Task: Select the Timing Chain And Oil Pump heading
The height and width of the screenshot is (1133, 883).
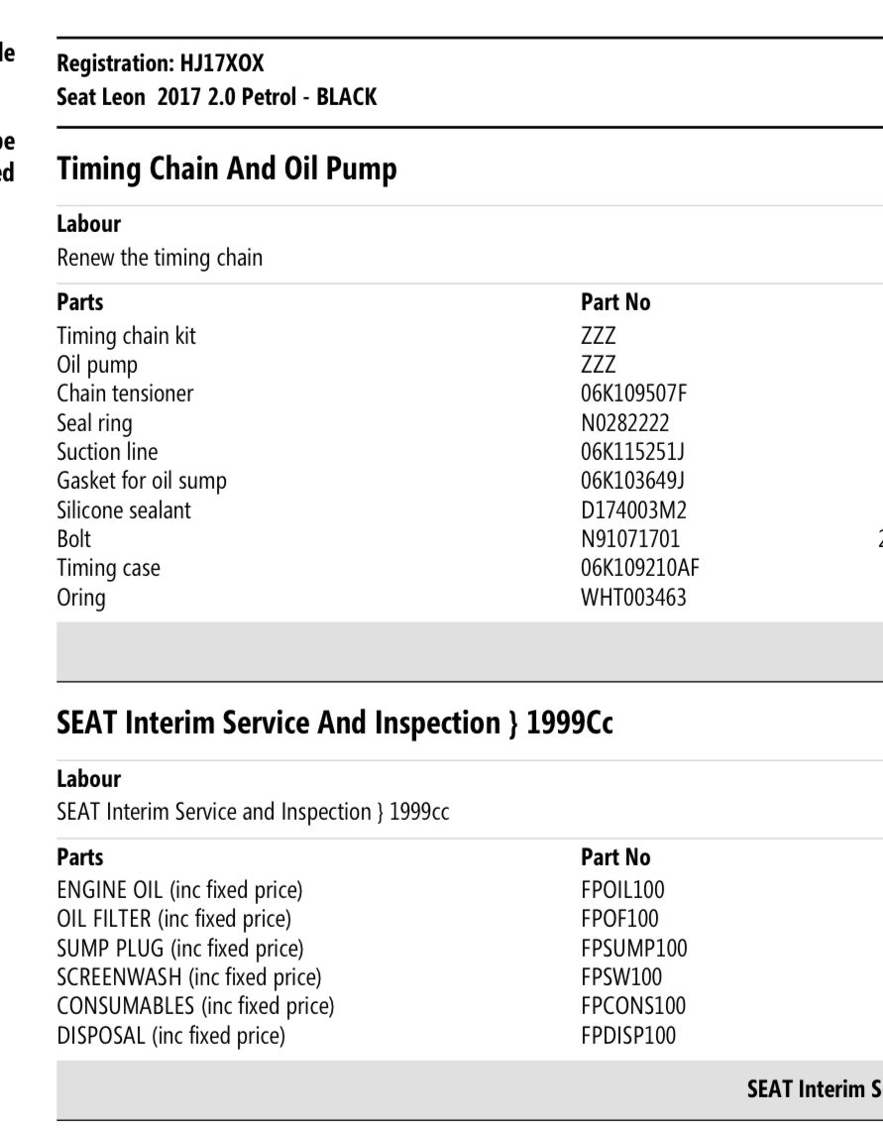Action: point(227,169)
